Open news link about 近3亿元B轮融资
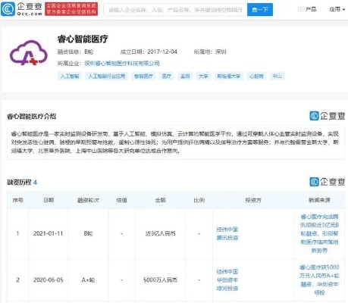The width and height of the screenshot is (348, 303). (319, 233)
